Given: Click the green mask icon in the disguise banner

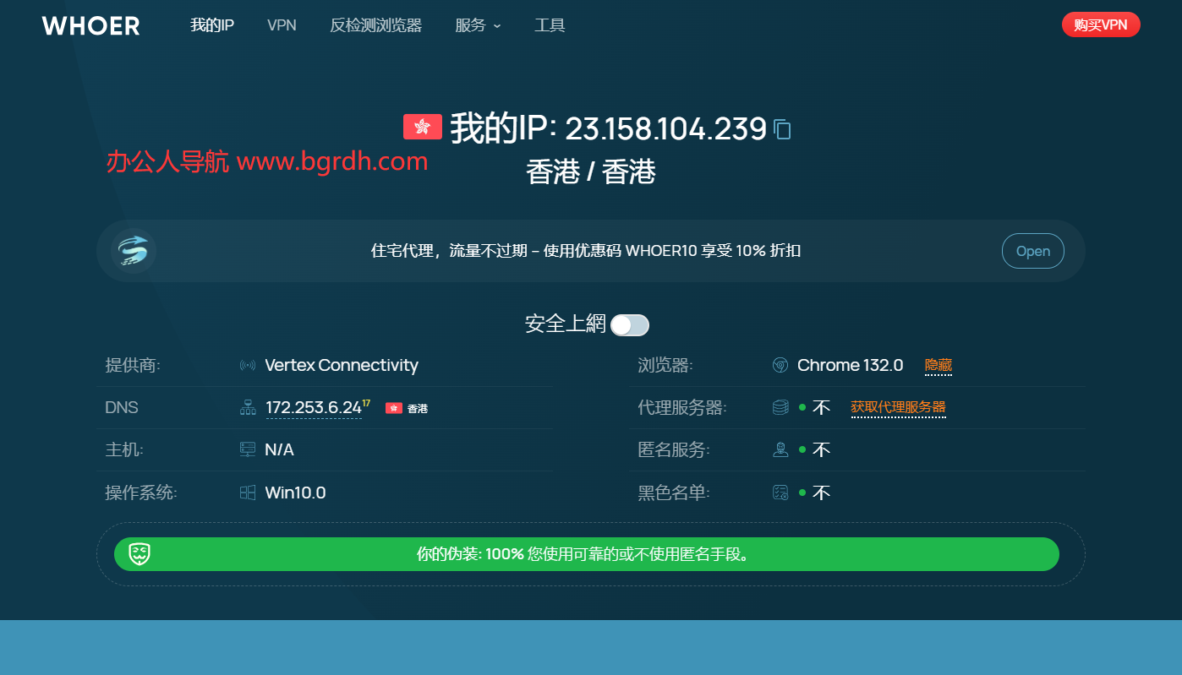Looking at the screenshot, I should (x=138, y=554).
